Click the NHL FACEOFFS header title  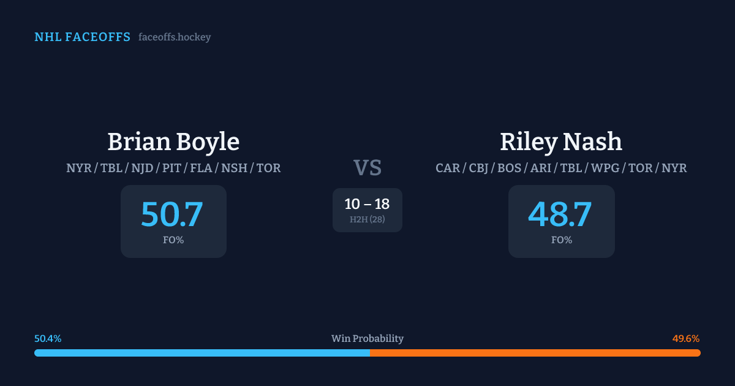coord(82,37)
